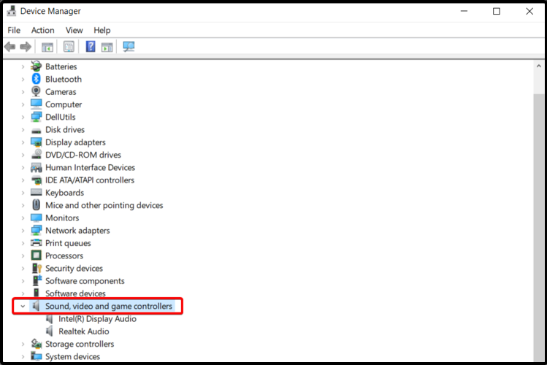The width and height of the screenshot is (547, 365).
Task: Select the Human Interface Devices label
Action: tap(90, 167)
